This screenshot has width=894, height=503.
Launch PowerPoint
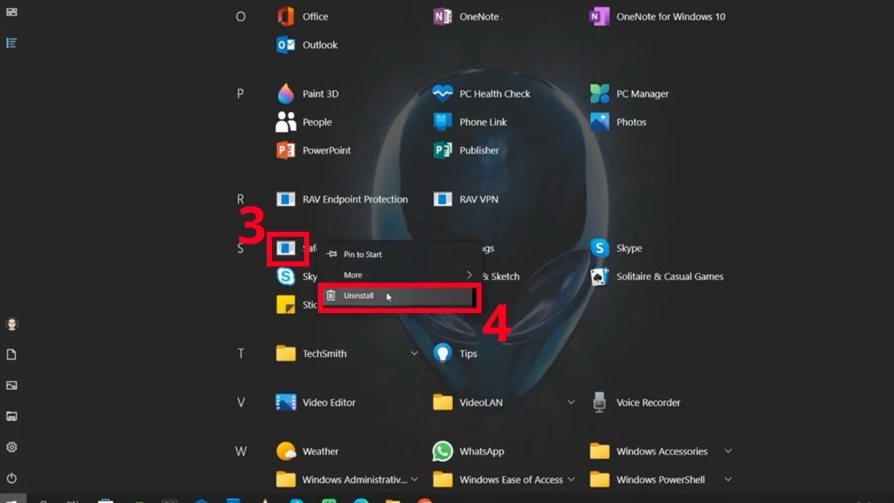tap(313, 151)
